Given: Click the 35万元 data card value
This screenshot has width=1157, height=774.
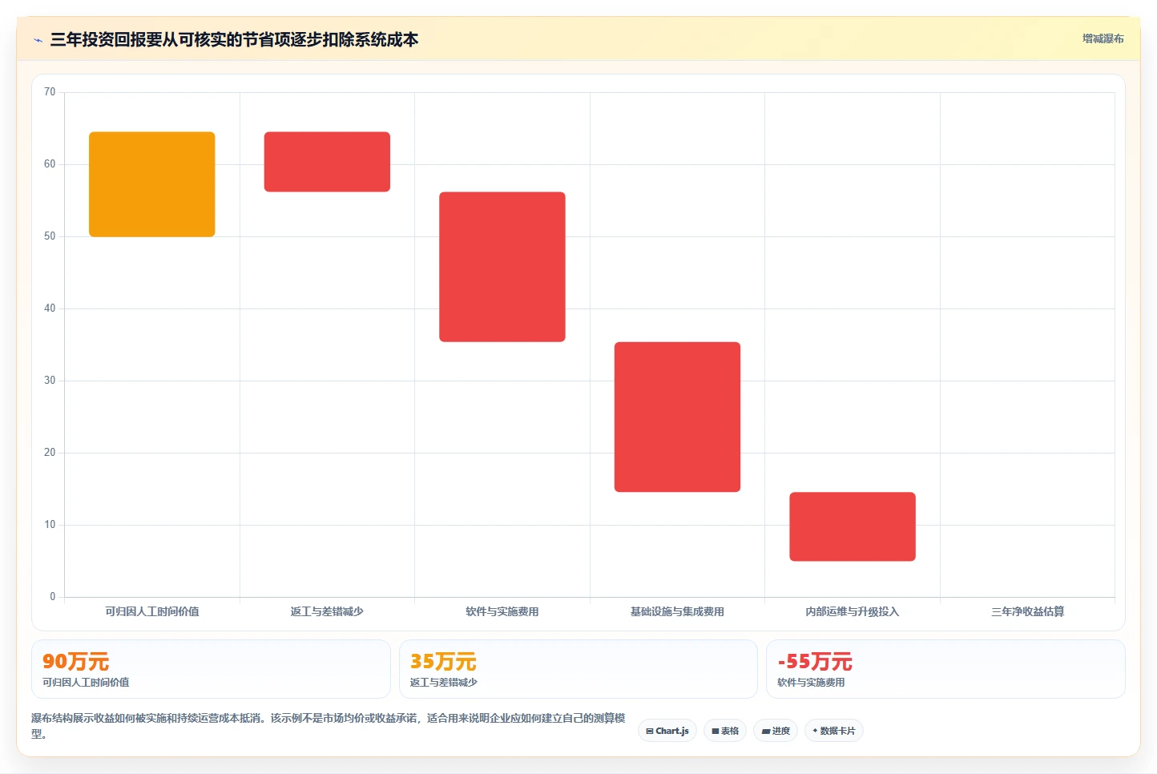Looking at the screenshot, I should 443,662.
